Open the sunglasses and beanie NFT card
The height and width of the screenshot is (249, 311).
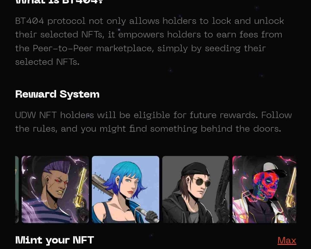196,189
